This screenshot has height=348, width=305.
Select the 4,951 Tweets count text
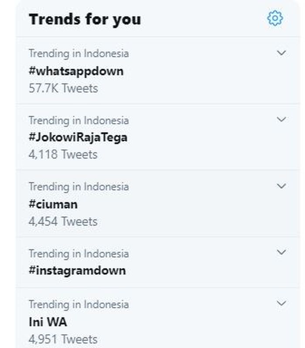click(63, 339)
